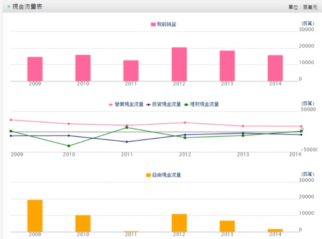Click the 2013 orange 自由現金流量 bar

227,226
